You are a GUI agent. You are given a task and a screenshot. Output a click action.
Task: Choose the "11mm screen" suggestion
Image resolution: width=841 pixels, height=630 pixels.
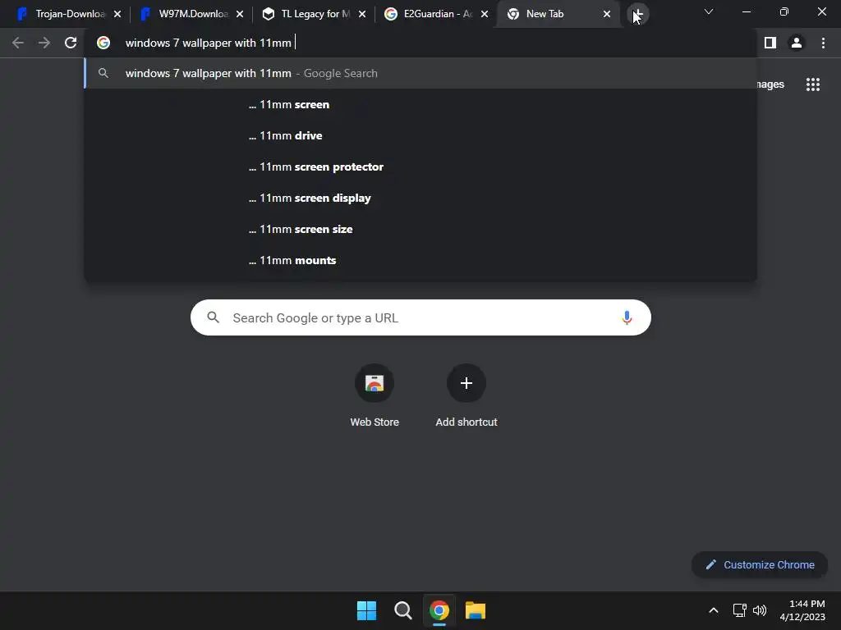420,104
